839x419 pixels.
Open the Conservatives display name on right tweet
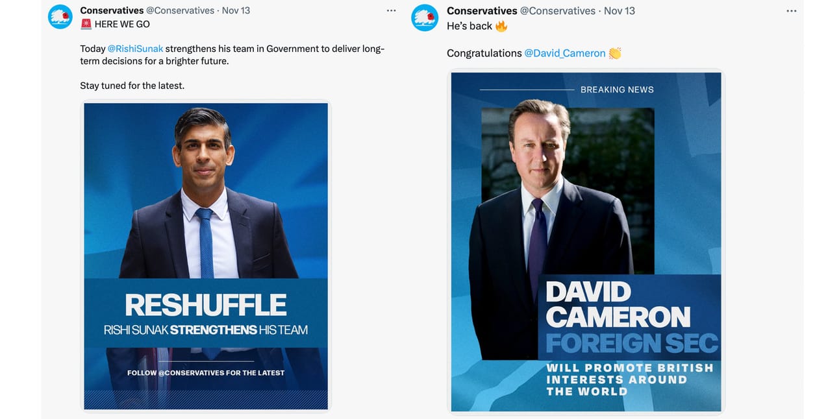tap(482, 11)
